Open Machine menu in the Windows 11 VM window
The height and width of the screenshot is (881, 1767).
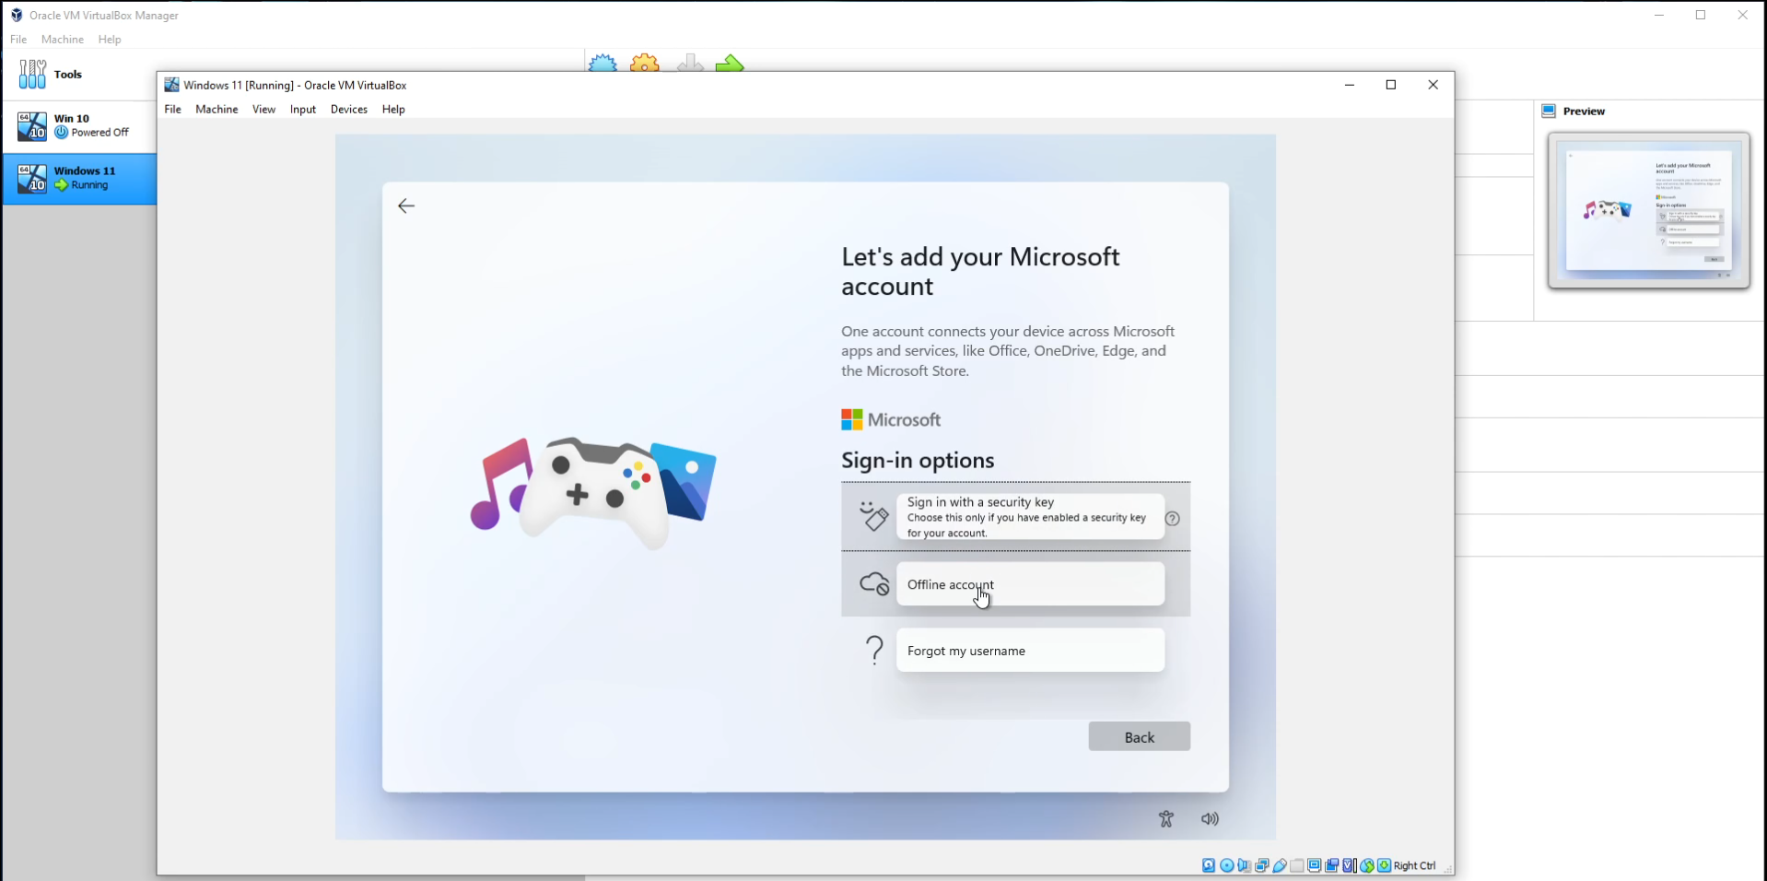click(216, 109)
